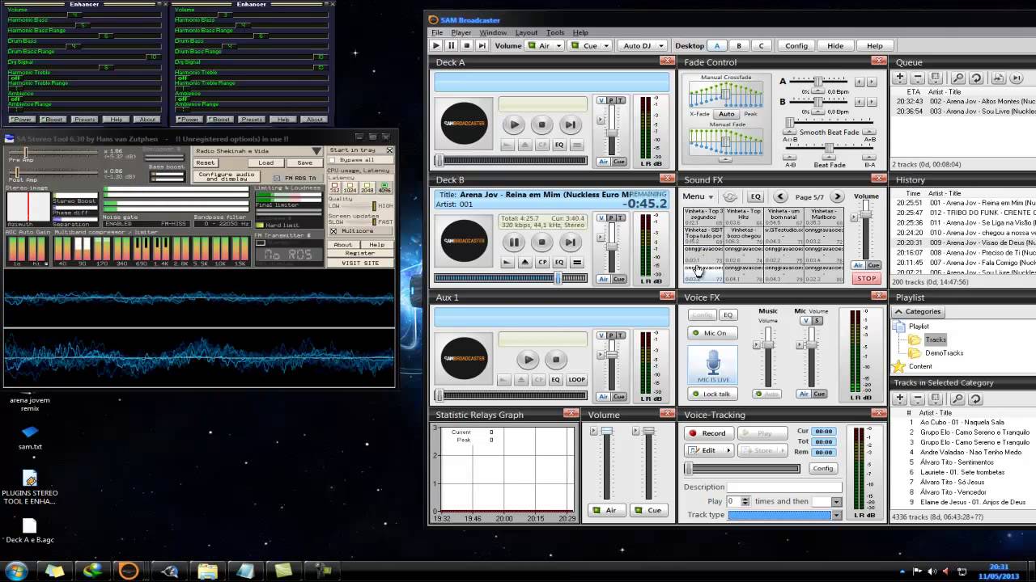The width and height of the screenshot is (1036, 582).
Task: Open the Air volume dropdown in the toolbar
Action: tap(557, 46)
